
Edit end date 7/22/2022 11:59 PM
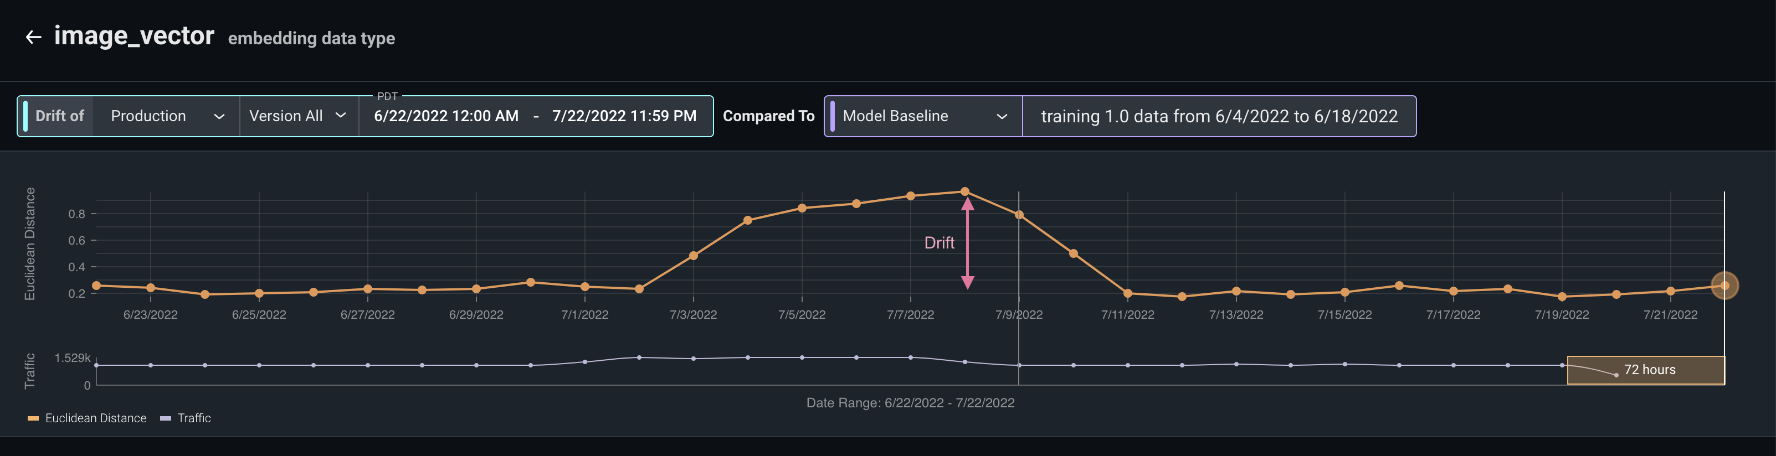point(624,116)
